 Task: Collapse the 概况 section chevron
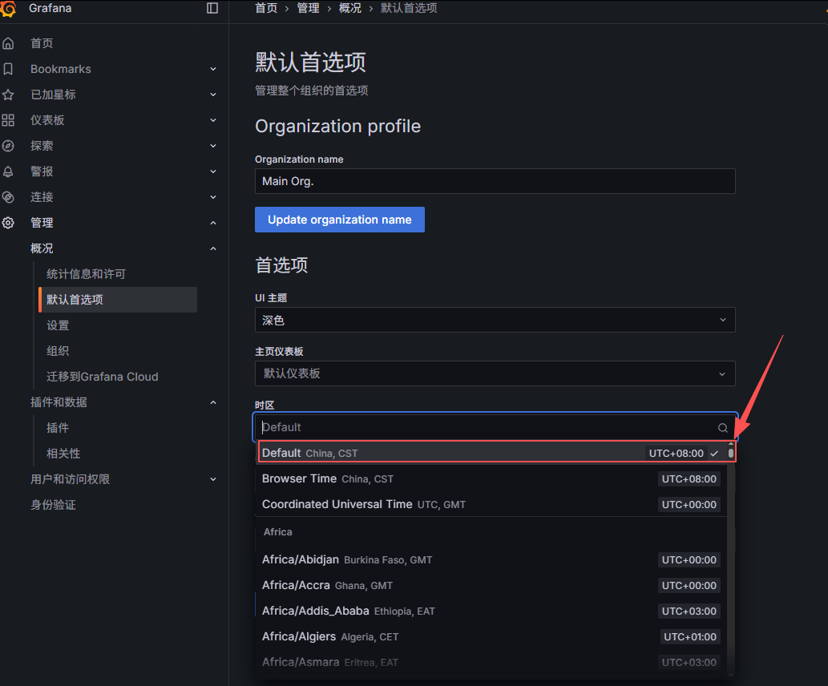(212, 248)
